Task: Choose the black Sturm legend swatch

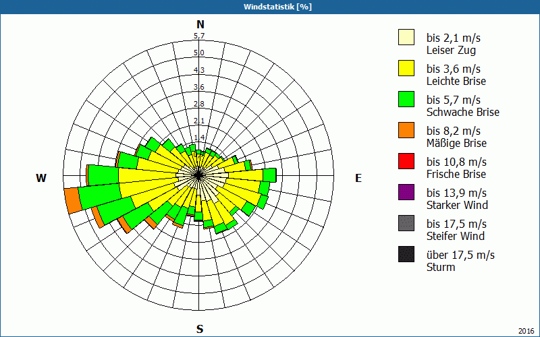Action: pyautogui.click(x=406, y=254)
